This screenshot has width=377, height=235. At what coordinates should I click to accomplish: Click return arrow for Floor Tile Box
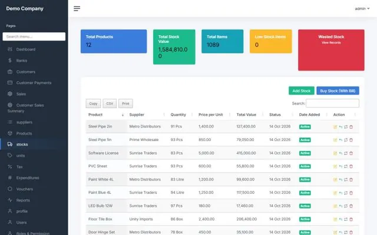(340, 219)
